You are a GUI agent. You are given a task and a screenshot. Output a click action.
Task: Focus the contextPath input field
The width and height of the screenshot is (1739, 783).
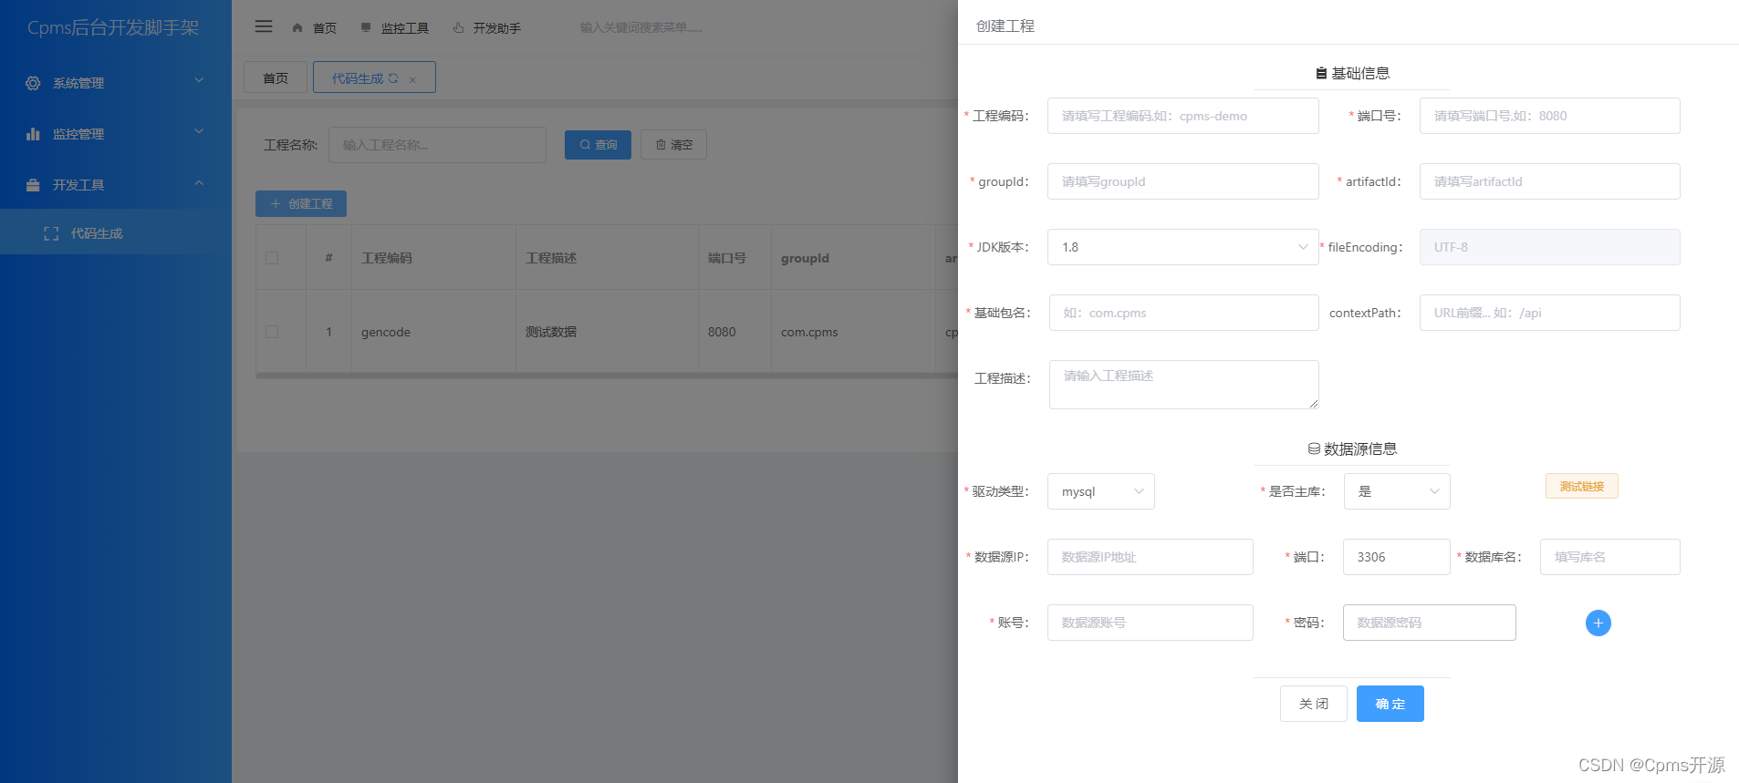[x=1549, y=313]
